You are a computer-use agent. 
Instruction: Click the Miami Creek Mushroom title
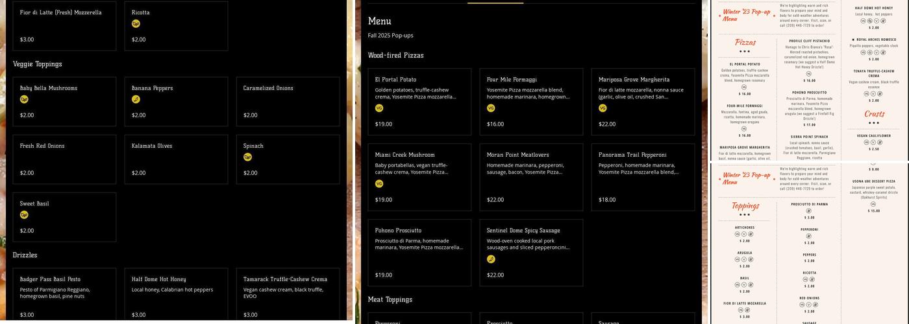click(x=405, y=155)
